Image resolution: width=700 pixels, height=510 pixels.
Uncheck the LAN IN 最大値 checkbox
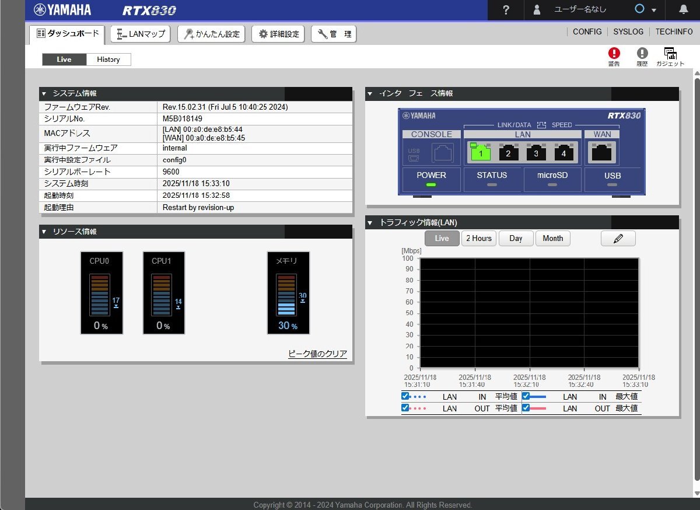click(x=526, y=396)
